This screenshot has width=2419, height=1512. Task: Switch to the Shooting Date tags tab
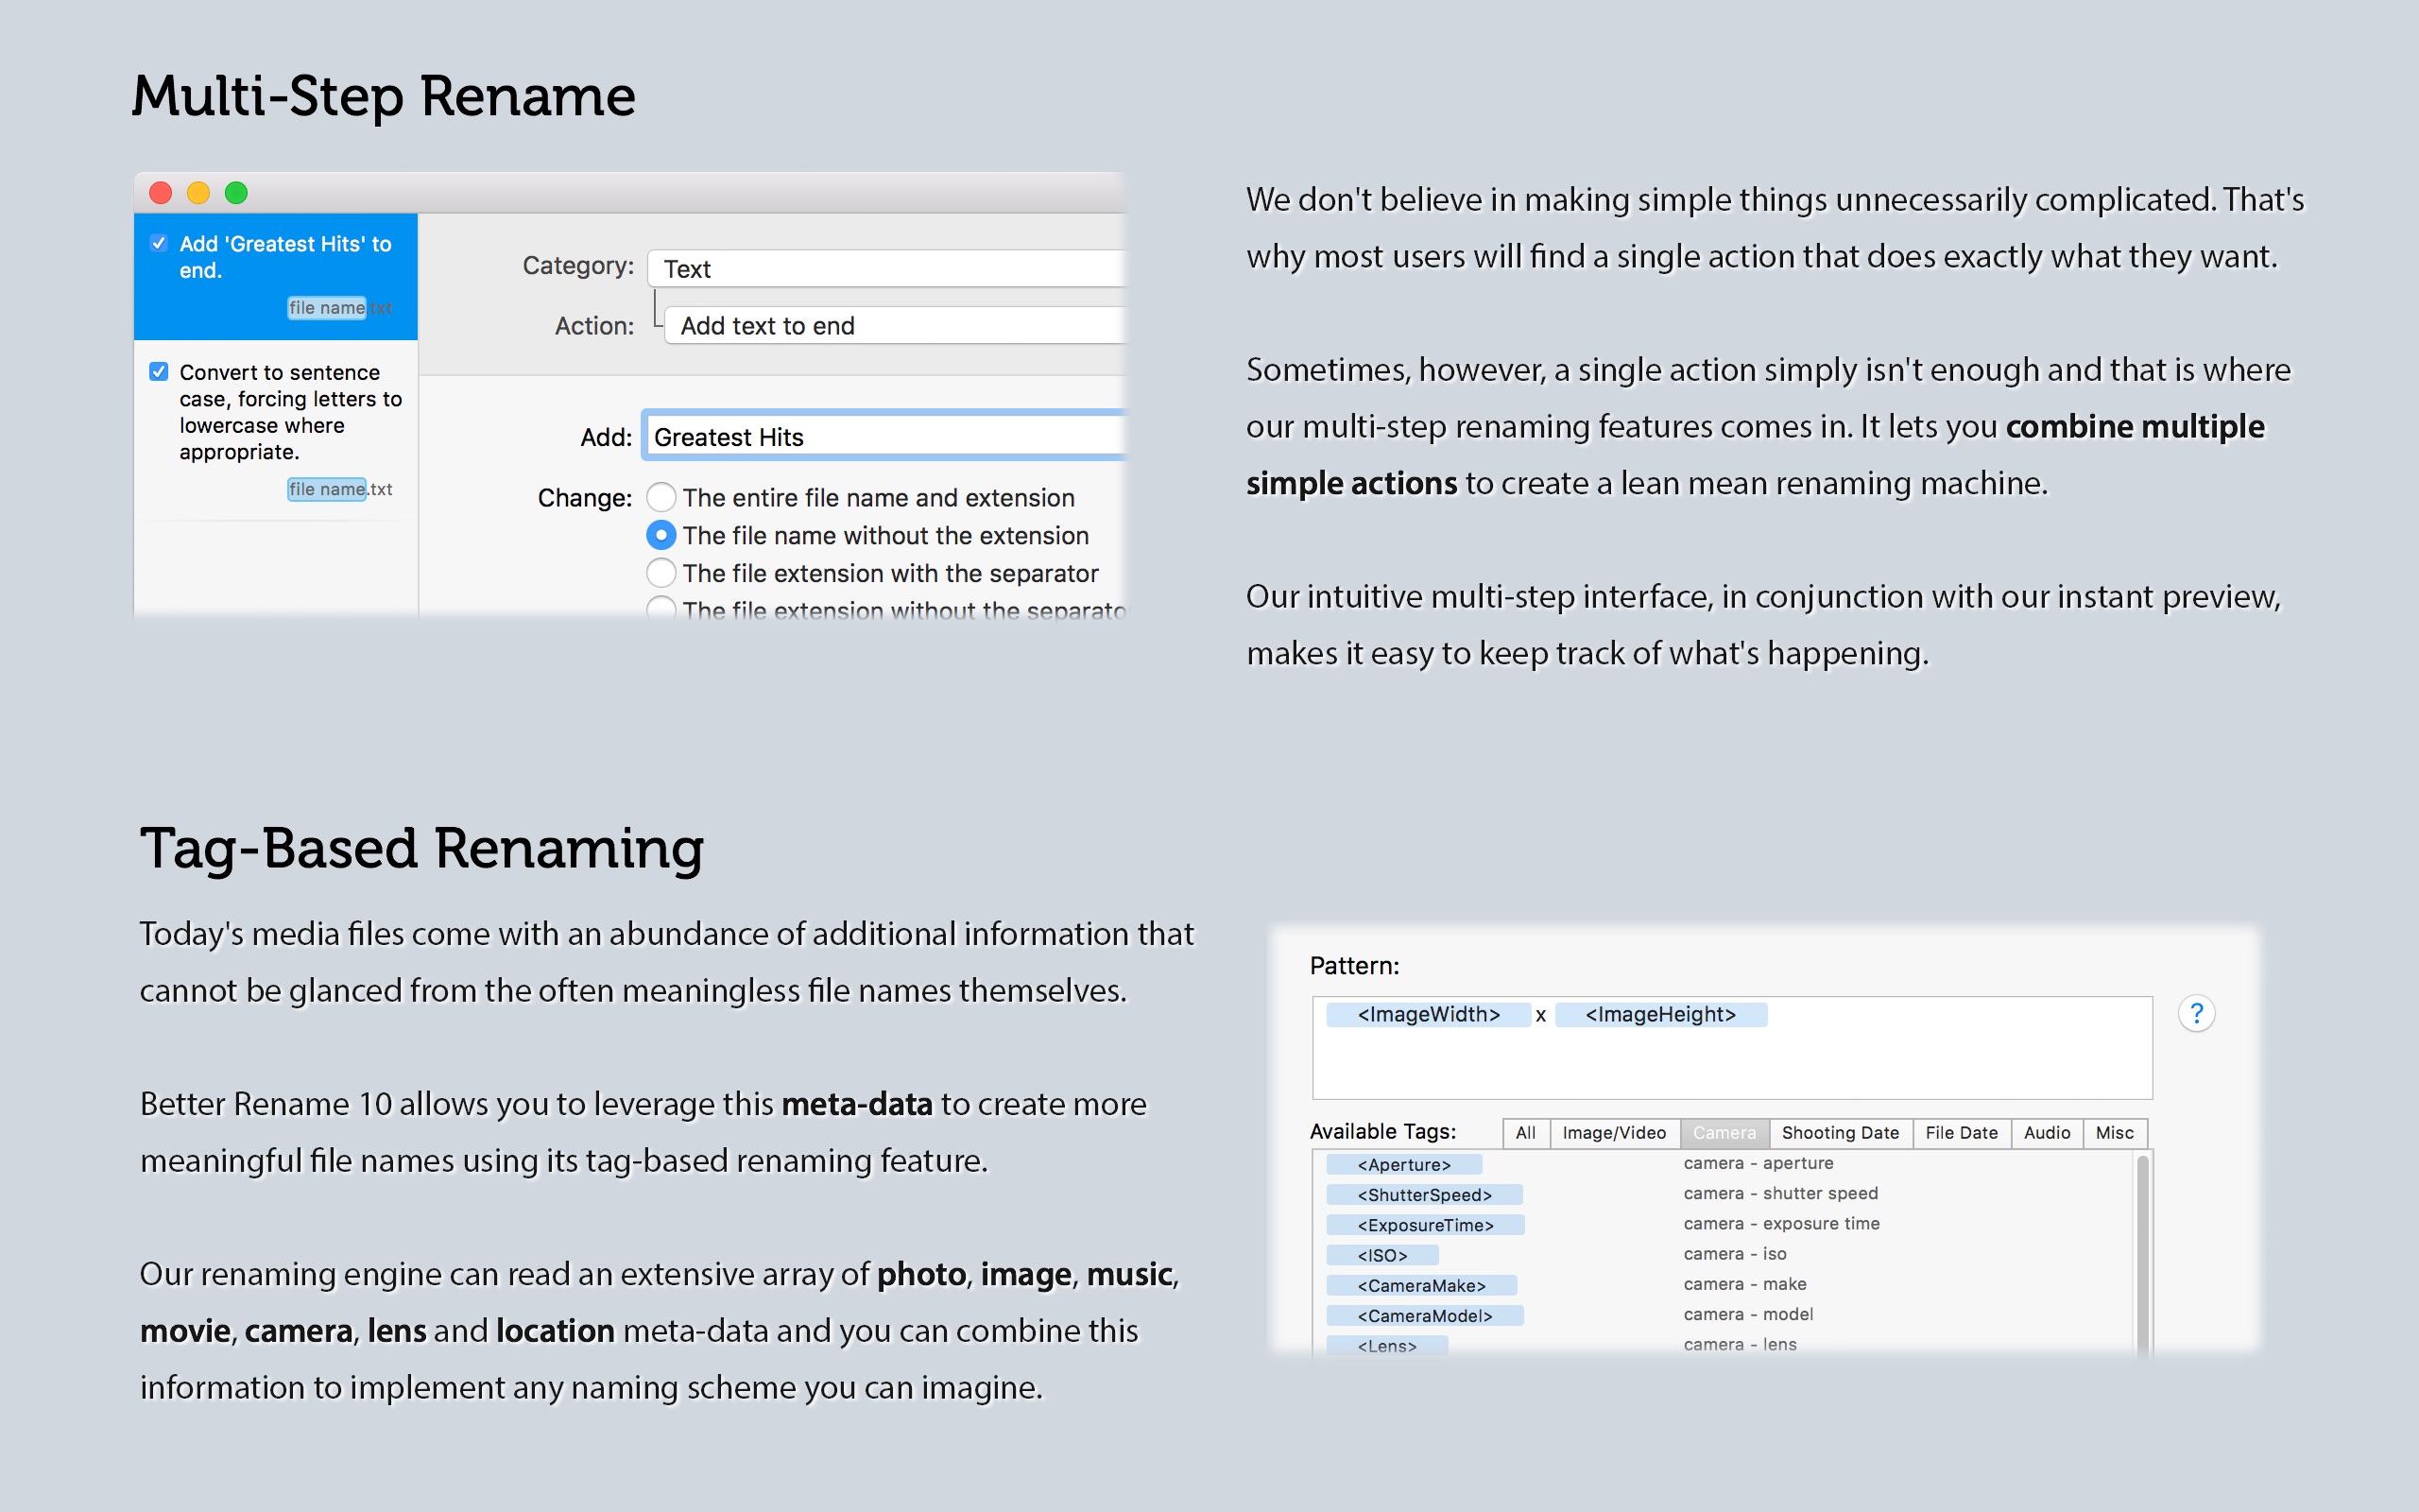1839,1133
